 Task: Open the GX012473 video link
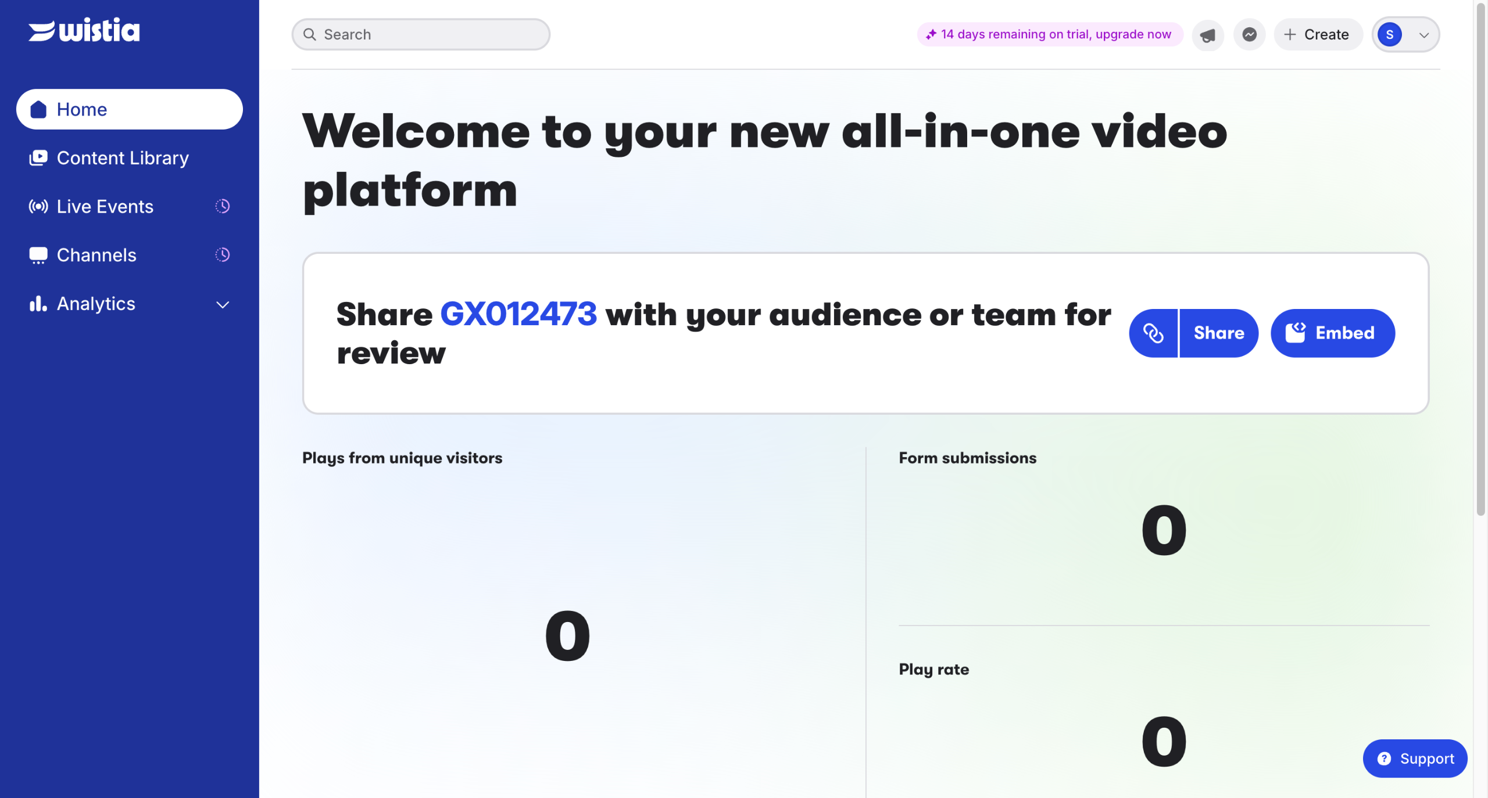(x=518, y=314)
